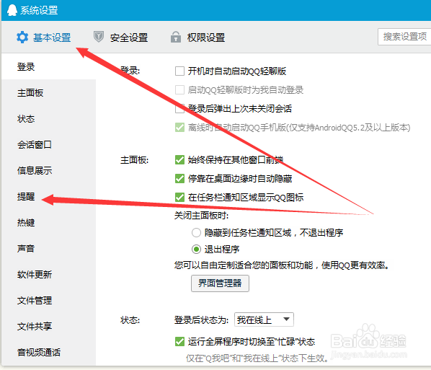Open 声音 settings in the sidebar
431x370 pixels.
coord(26,248)
